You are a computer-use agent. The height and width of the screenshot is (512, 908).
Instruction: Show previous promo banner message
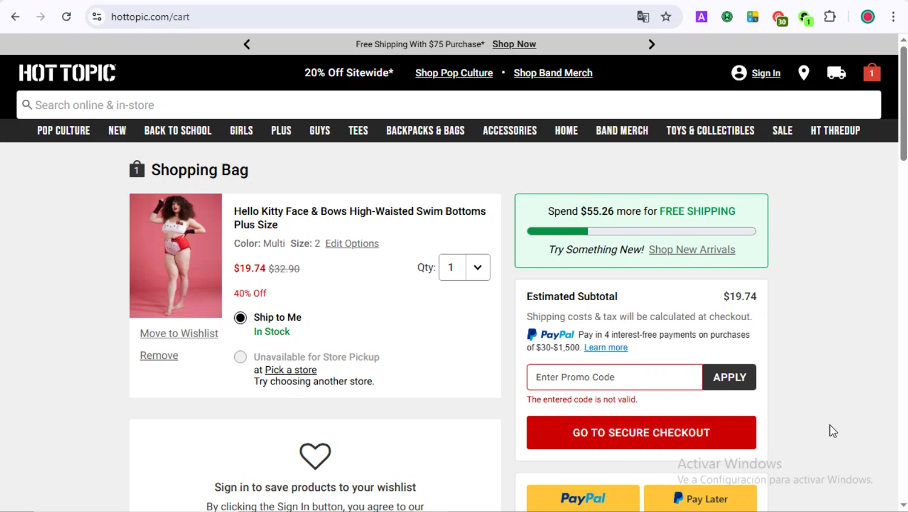tap(247, 44)
